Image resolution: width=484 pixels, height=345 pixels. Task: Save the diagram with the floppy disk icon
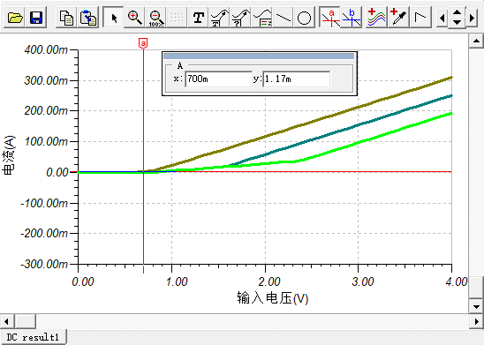[x=36, y=18]
